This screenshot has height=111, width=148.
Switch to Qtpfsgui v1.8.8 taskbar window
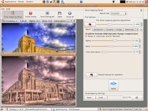28,109
